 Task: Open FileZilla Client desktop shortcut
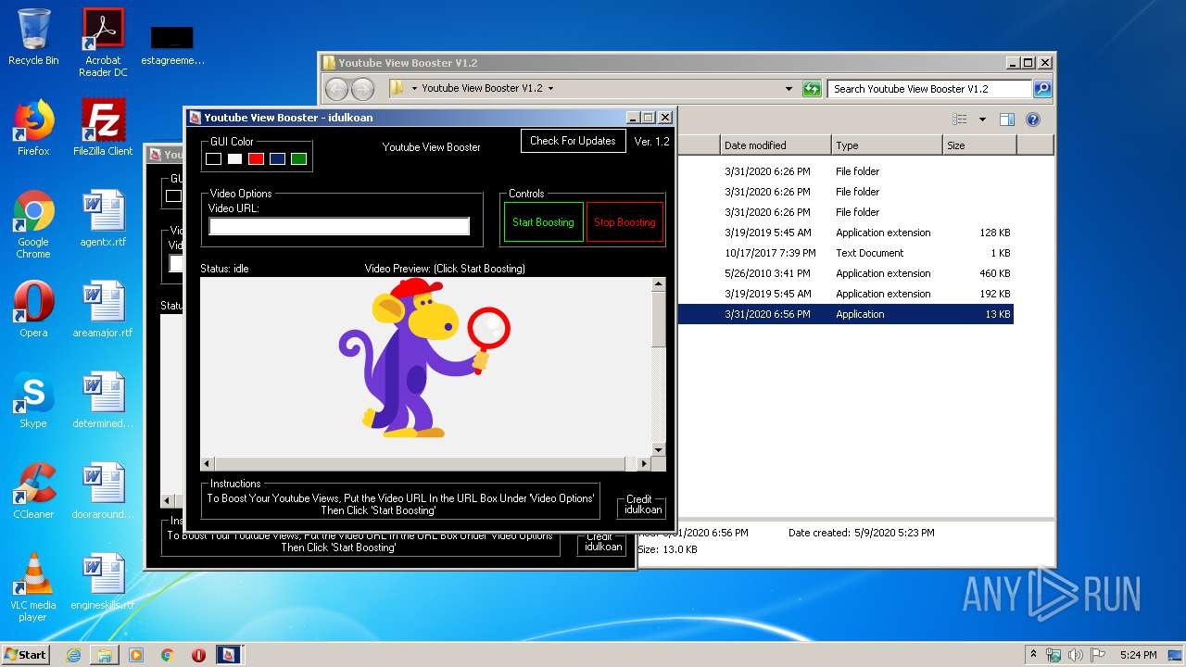[x=103, y=128]
